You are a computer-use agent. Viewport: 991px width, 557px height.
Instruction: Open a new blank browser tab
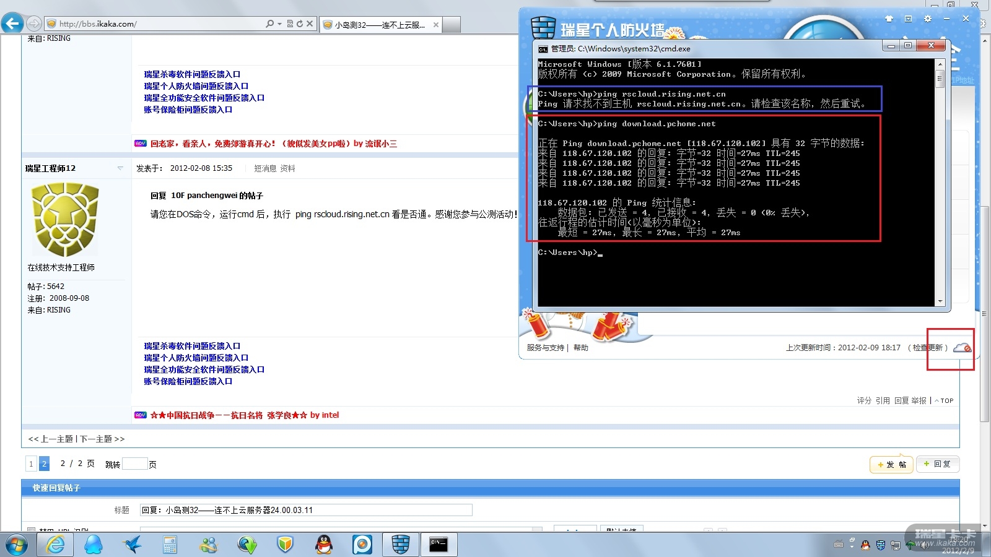452,25
